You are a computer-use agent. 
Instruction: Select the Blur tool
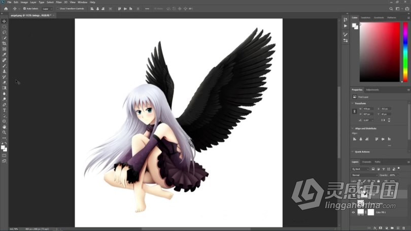[4, 93]
